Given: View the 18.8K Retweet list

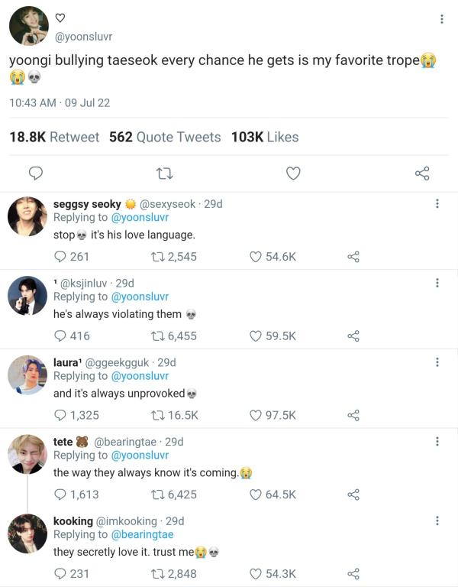Looking at the screenshot, I should point(54,138).
